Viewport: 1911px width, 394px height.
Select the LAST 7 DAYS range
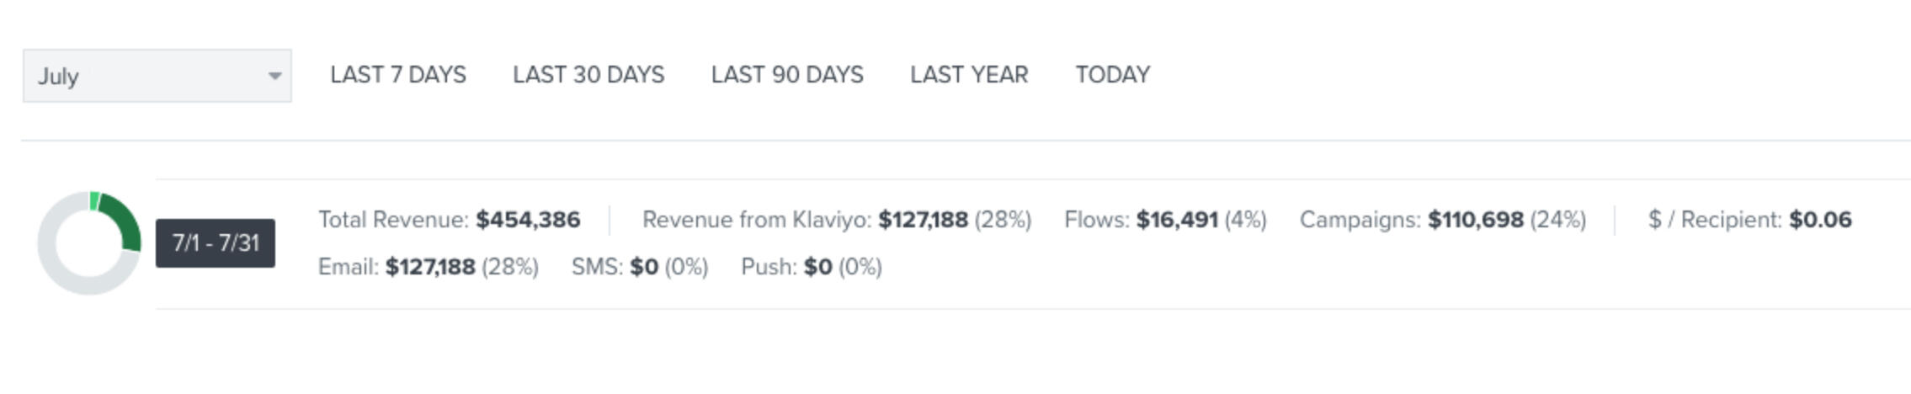tap(397, 75)
